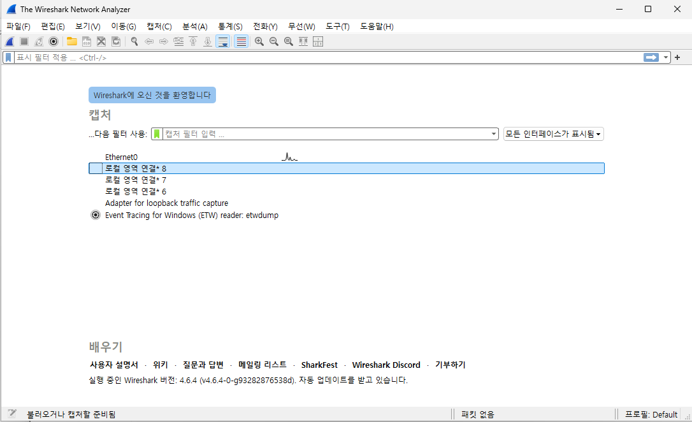Click 프로필: Default in status bar

[651, 414]
